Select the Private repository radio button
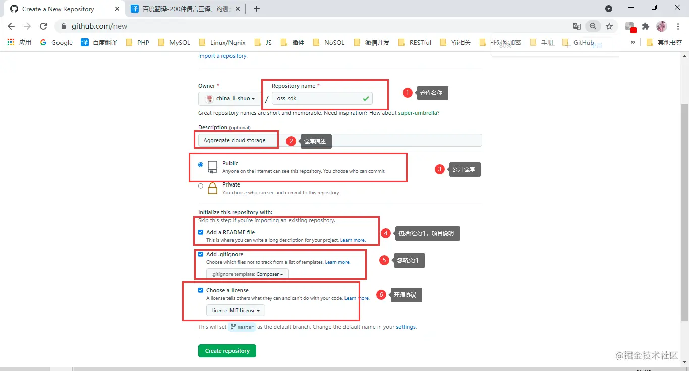This screenshot has width=689, height=371. coord(201,186)
